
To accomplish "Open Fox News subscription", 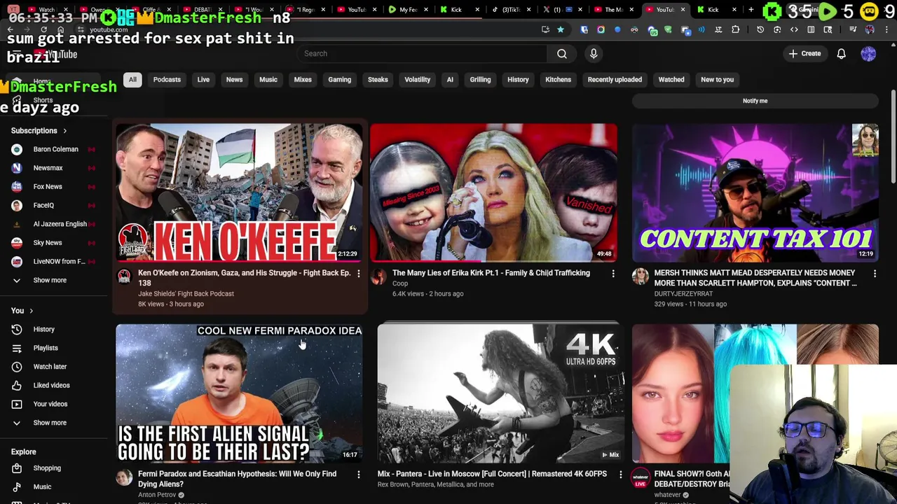I will pos(55,187).
